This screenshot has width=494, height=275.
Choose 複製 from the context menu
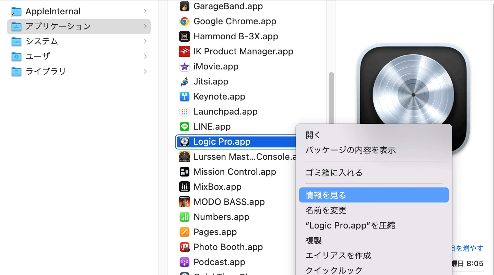[x=374, y=240]
